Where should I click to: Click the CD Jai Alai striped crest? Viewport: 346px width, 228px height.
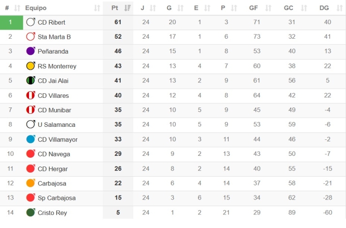click(x=31, y=80)
